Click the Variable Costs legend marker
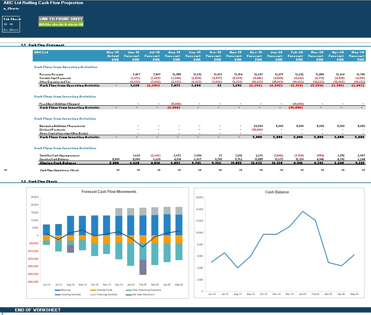The height and width of the screenshot is (315, 371). pyautogui.click(x=93, y=290)
